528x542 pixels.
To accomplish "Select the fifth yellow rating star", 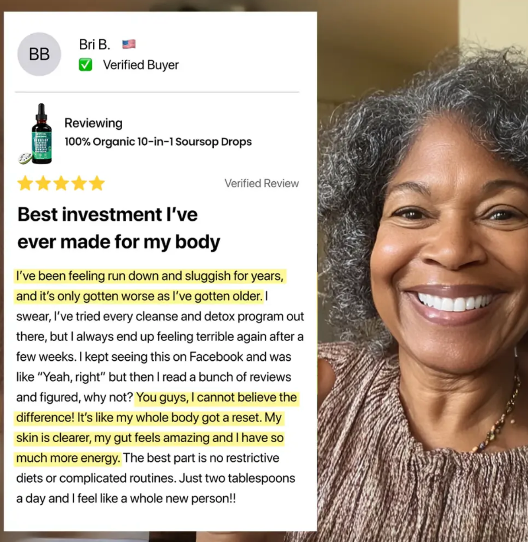I will coord(97,183).
